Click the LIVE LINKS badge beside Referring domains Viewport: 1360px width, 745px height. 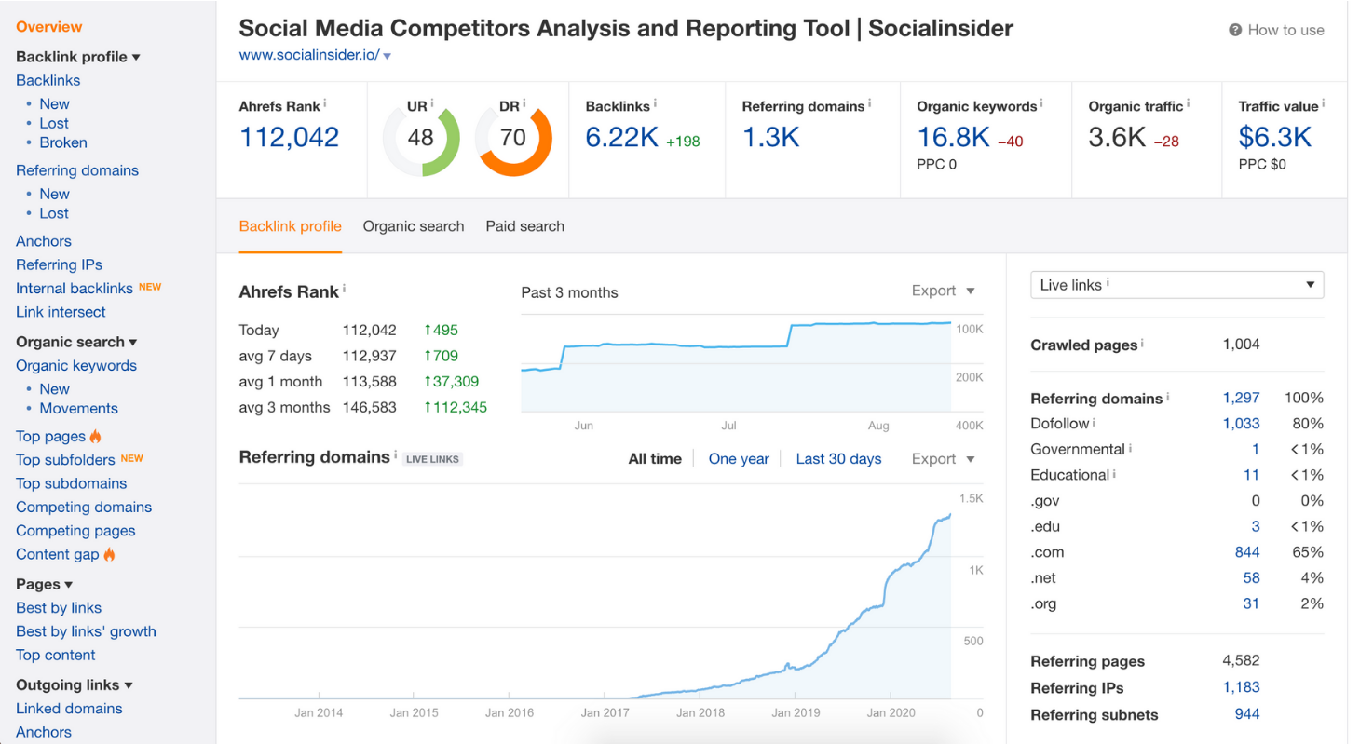click(x=432, y=459)
